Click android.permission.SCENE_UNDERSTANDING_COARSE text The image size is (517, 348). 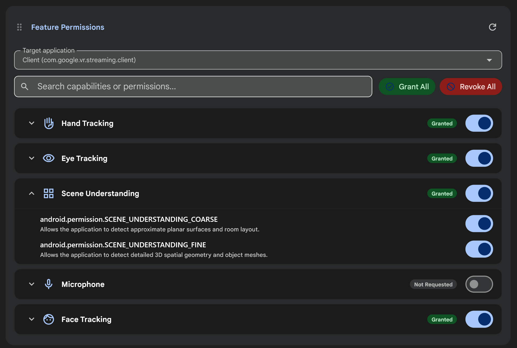click(129, 219)
